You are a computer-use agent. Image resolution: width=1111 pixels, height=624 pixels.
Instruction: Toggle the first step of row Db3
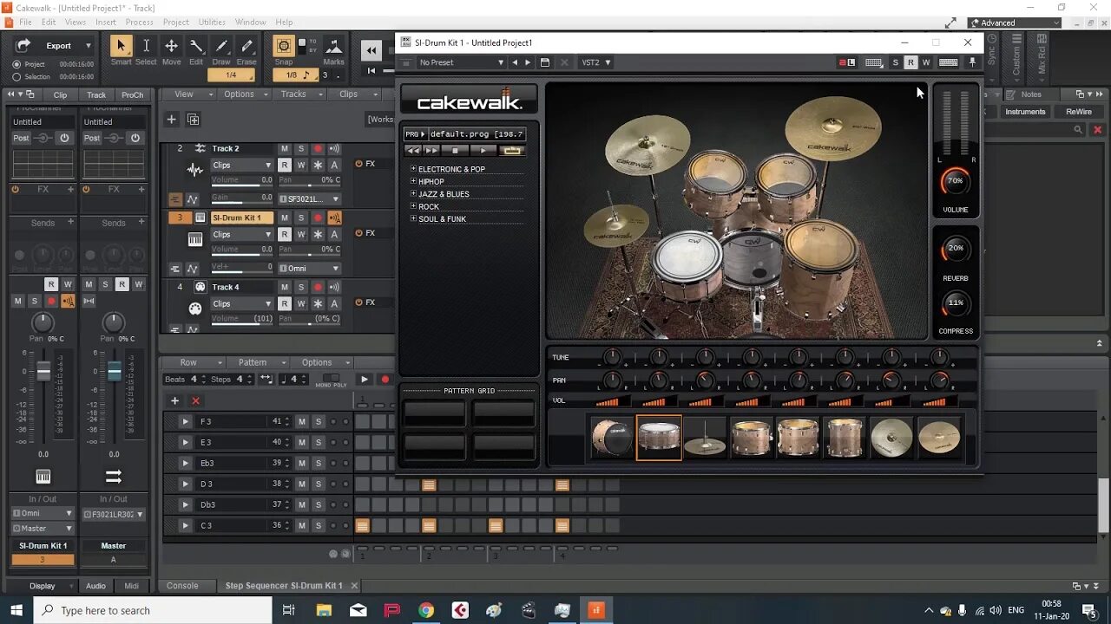tap(362, 504)
